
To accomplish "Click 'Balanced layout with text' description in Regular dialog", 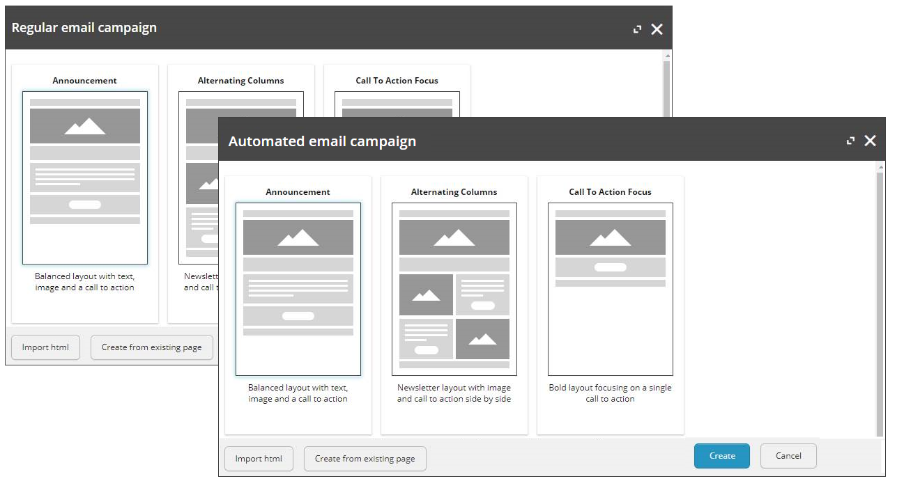I will click(x=85, y=282).
